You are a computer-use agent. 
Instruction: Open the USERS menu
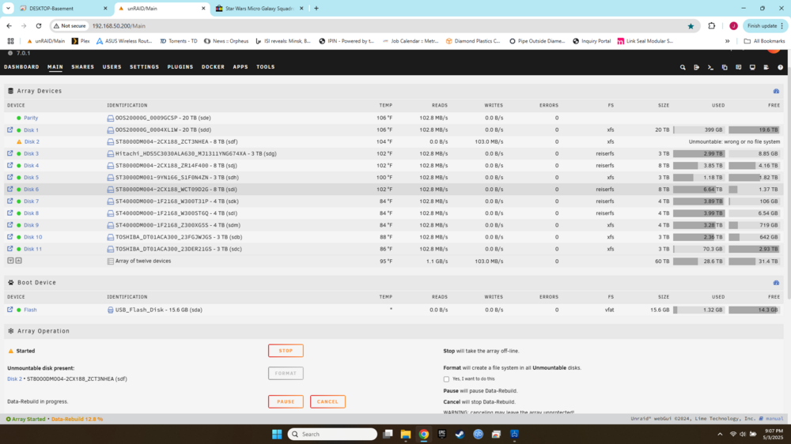112,67
